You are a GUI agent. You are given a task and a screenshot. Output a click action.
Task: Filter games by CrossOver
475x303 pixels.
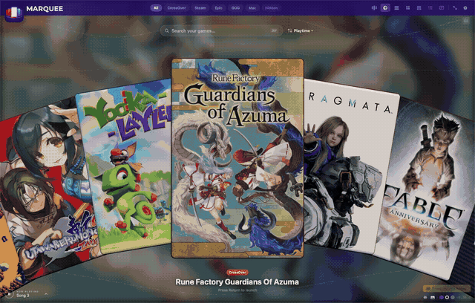coord(177,8)
